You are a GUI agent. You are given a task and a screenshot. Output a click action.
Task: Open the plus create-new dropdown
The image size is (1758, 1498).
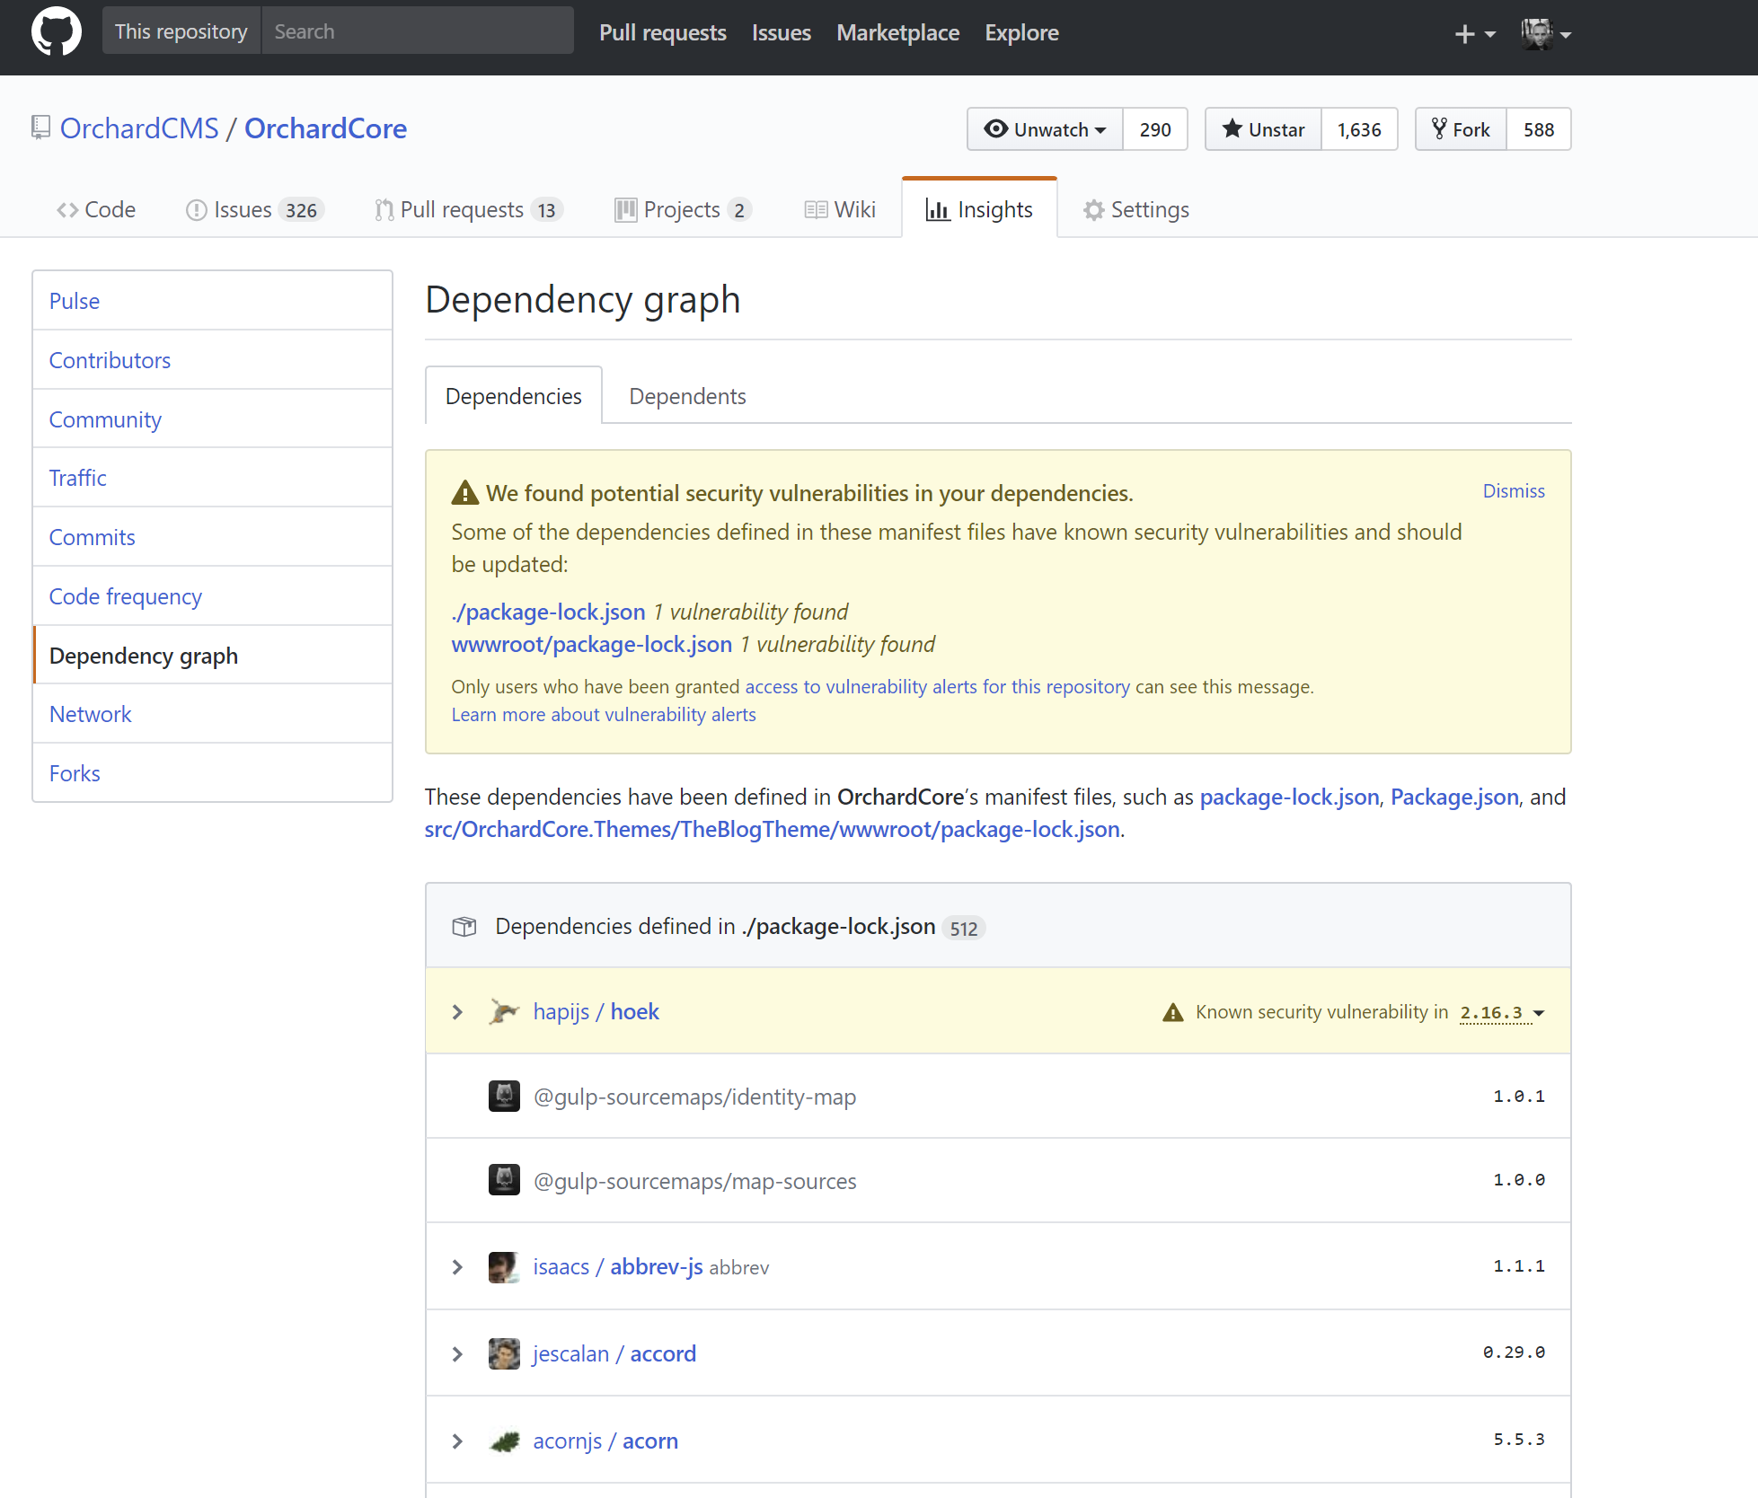1475,34
